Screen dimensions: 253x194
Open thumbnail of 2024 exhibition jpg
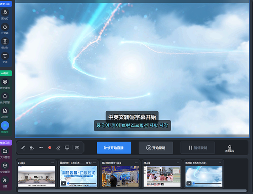[120, 176]
